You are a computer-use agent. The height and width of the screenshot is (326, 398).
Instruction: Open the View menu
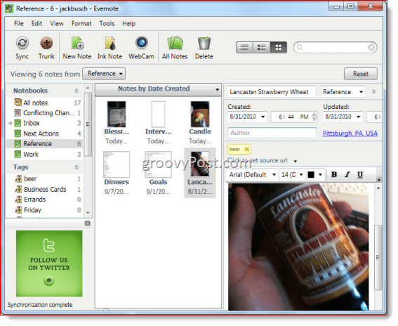pyautogui.click(x=57, y=24)
